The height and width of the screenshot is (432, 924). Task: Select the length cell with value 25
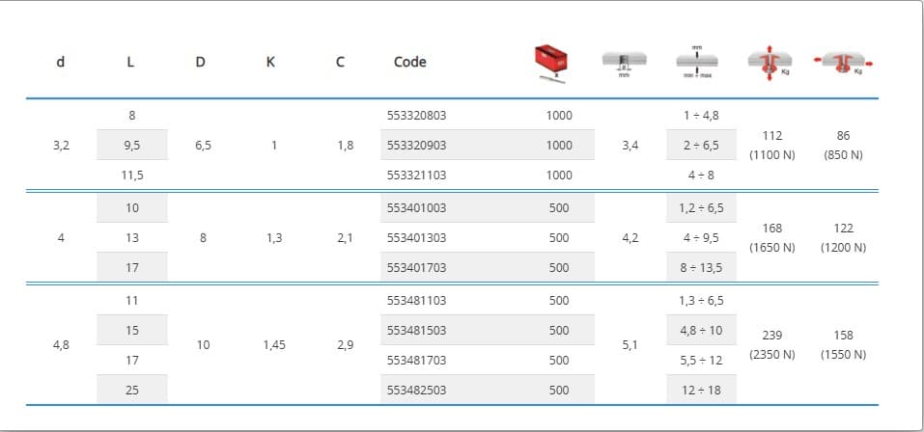click(x=132, y=391)
